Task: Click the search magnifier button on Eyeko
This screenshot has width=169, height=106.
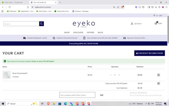Action: [41, 24]
